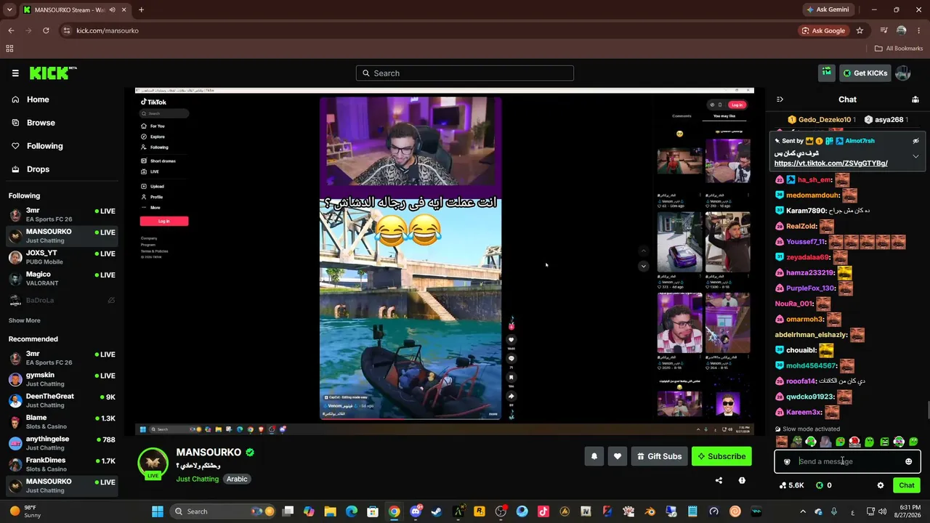Image resolution: width=930 pixels, height=523 pixels.
Task: Click the Just Chatting category under MANSOURKO
Action: (197, 479)
